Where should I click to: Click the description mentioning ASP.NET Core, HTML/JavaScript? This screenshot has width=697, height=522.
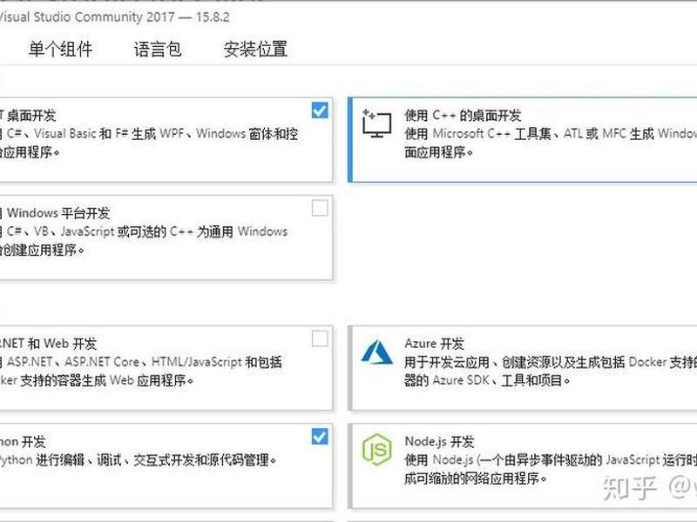141,371
